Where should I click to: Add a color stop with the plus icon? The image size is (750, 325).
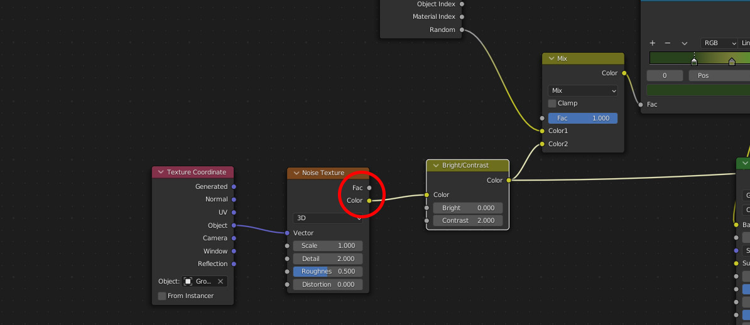click(x=653, y=43)
